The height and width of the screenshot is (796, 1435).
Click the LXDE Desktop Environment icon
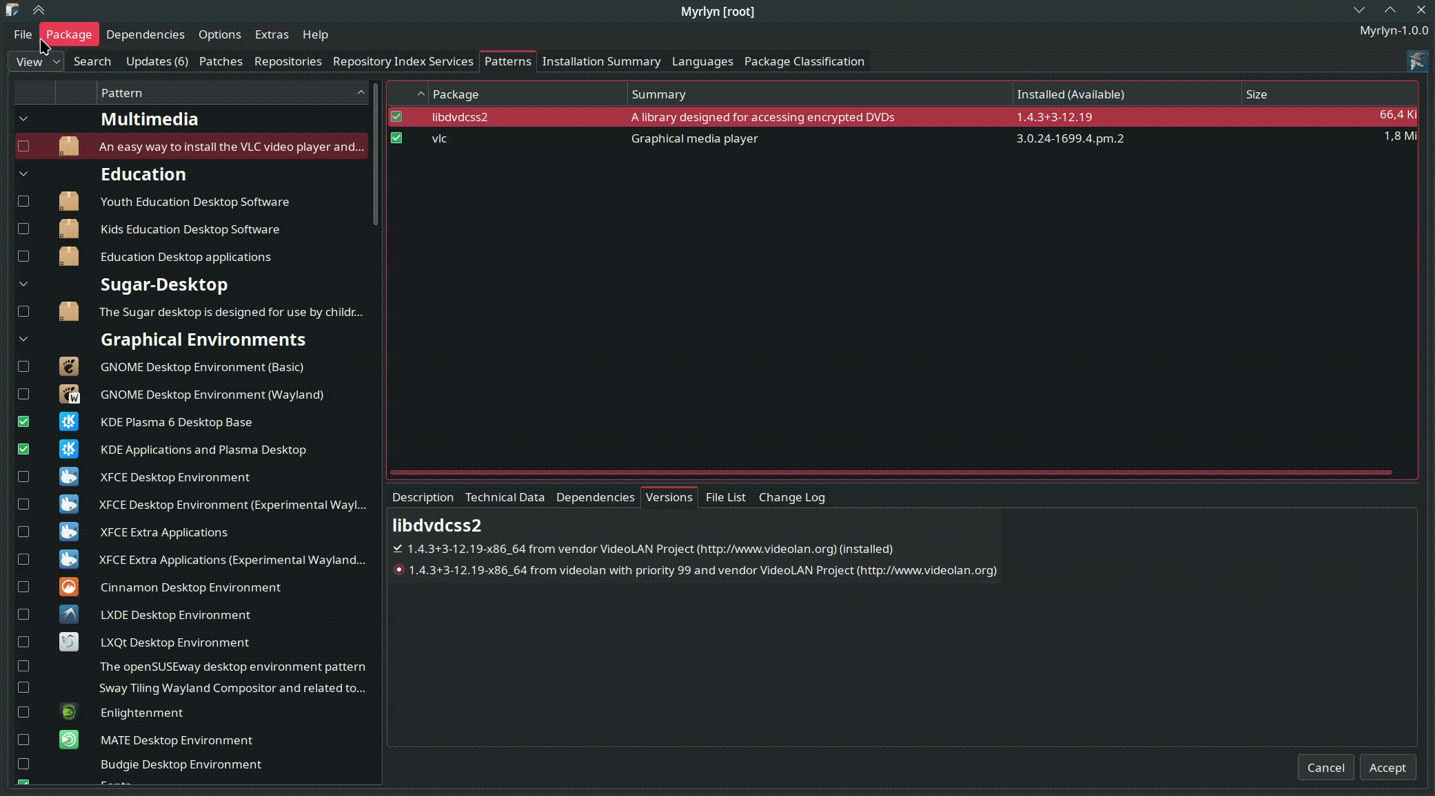(x=69, y=614)
